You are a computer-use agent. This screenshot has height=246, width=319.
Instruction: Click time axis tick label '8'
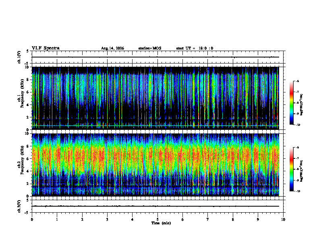click(x=233, y=219)
